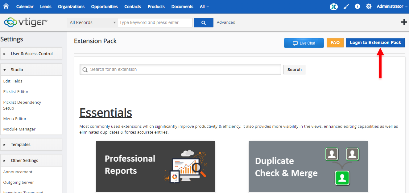
Task: Expand User & Access Control section
Action: tap(31, 54)
